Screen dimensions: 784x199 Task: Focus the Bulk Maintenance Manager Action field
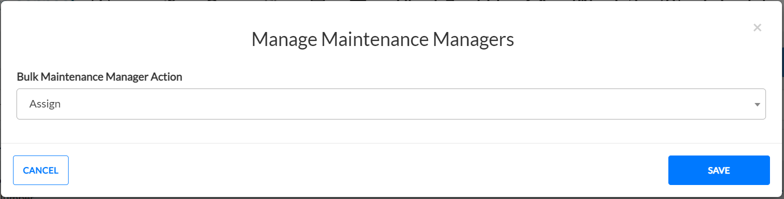[391, 104]
